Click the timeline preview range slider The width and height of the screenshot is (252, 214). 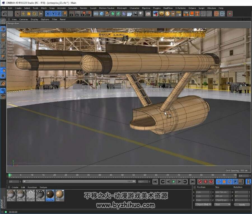click(79, 182)
